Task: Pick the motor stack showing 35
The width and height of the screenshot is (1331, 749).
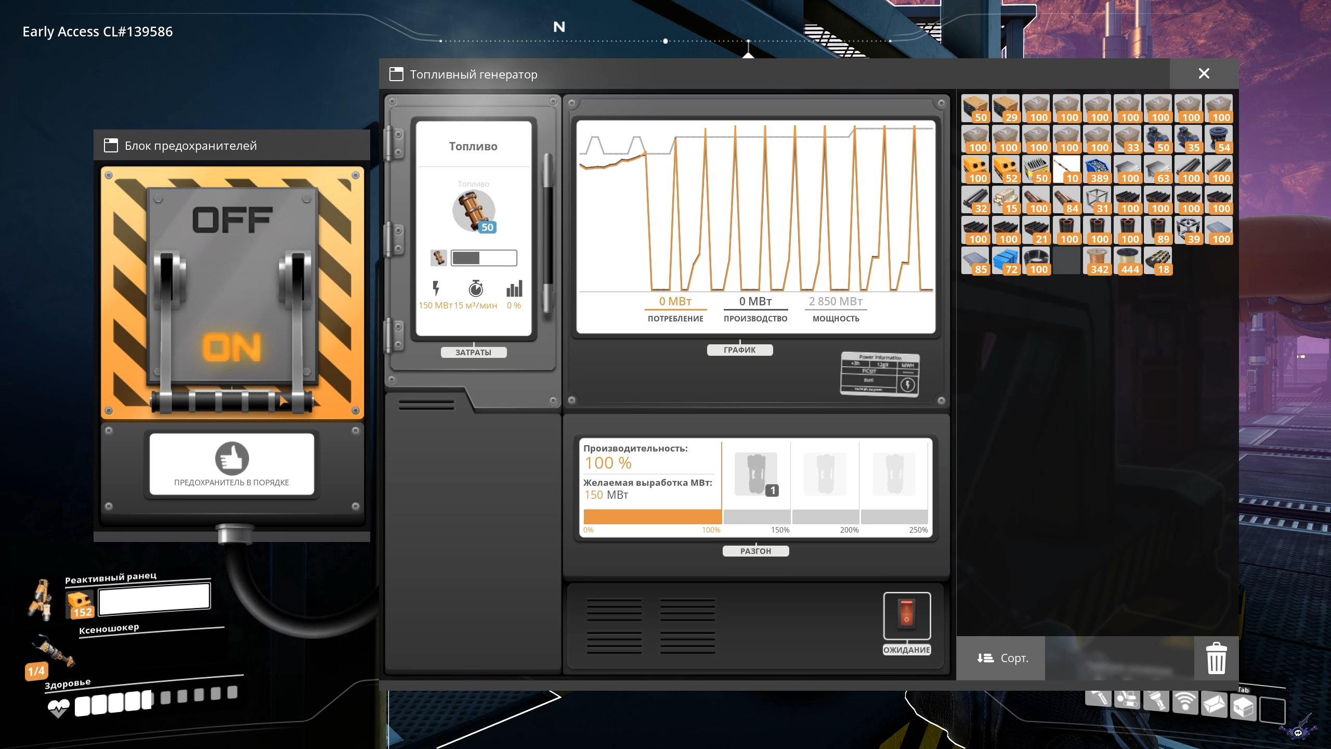Action: (1188, 139)
